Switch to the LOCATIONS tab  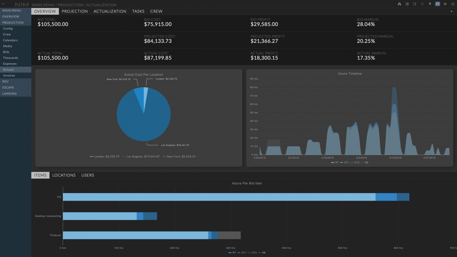point(64,175)
